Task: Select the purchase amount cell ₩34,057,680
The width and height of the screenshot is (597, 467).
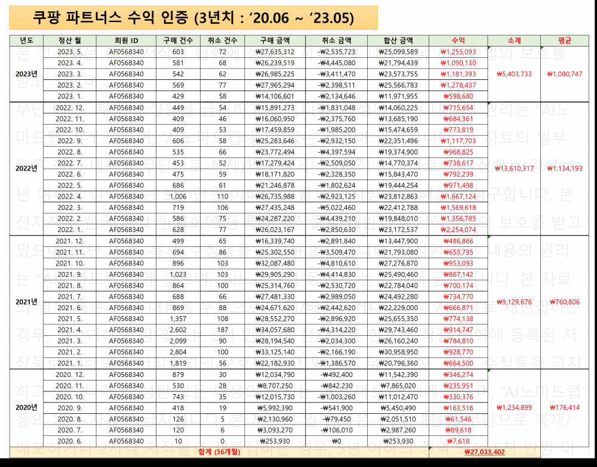Action: tap(275, 330)
